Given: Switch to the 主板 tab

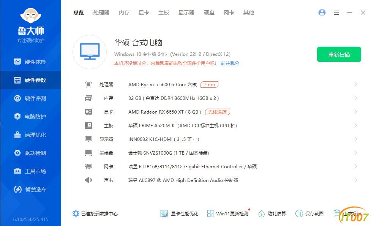Looking at the screenshot, I should 164,13.
